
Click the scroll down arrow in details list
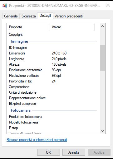point(102,131)
